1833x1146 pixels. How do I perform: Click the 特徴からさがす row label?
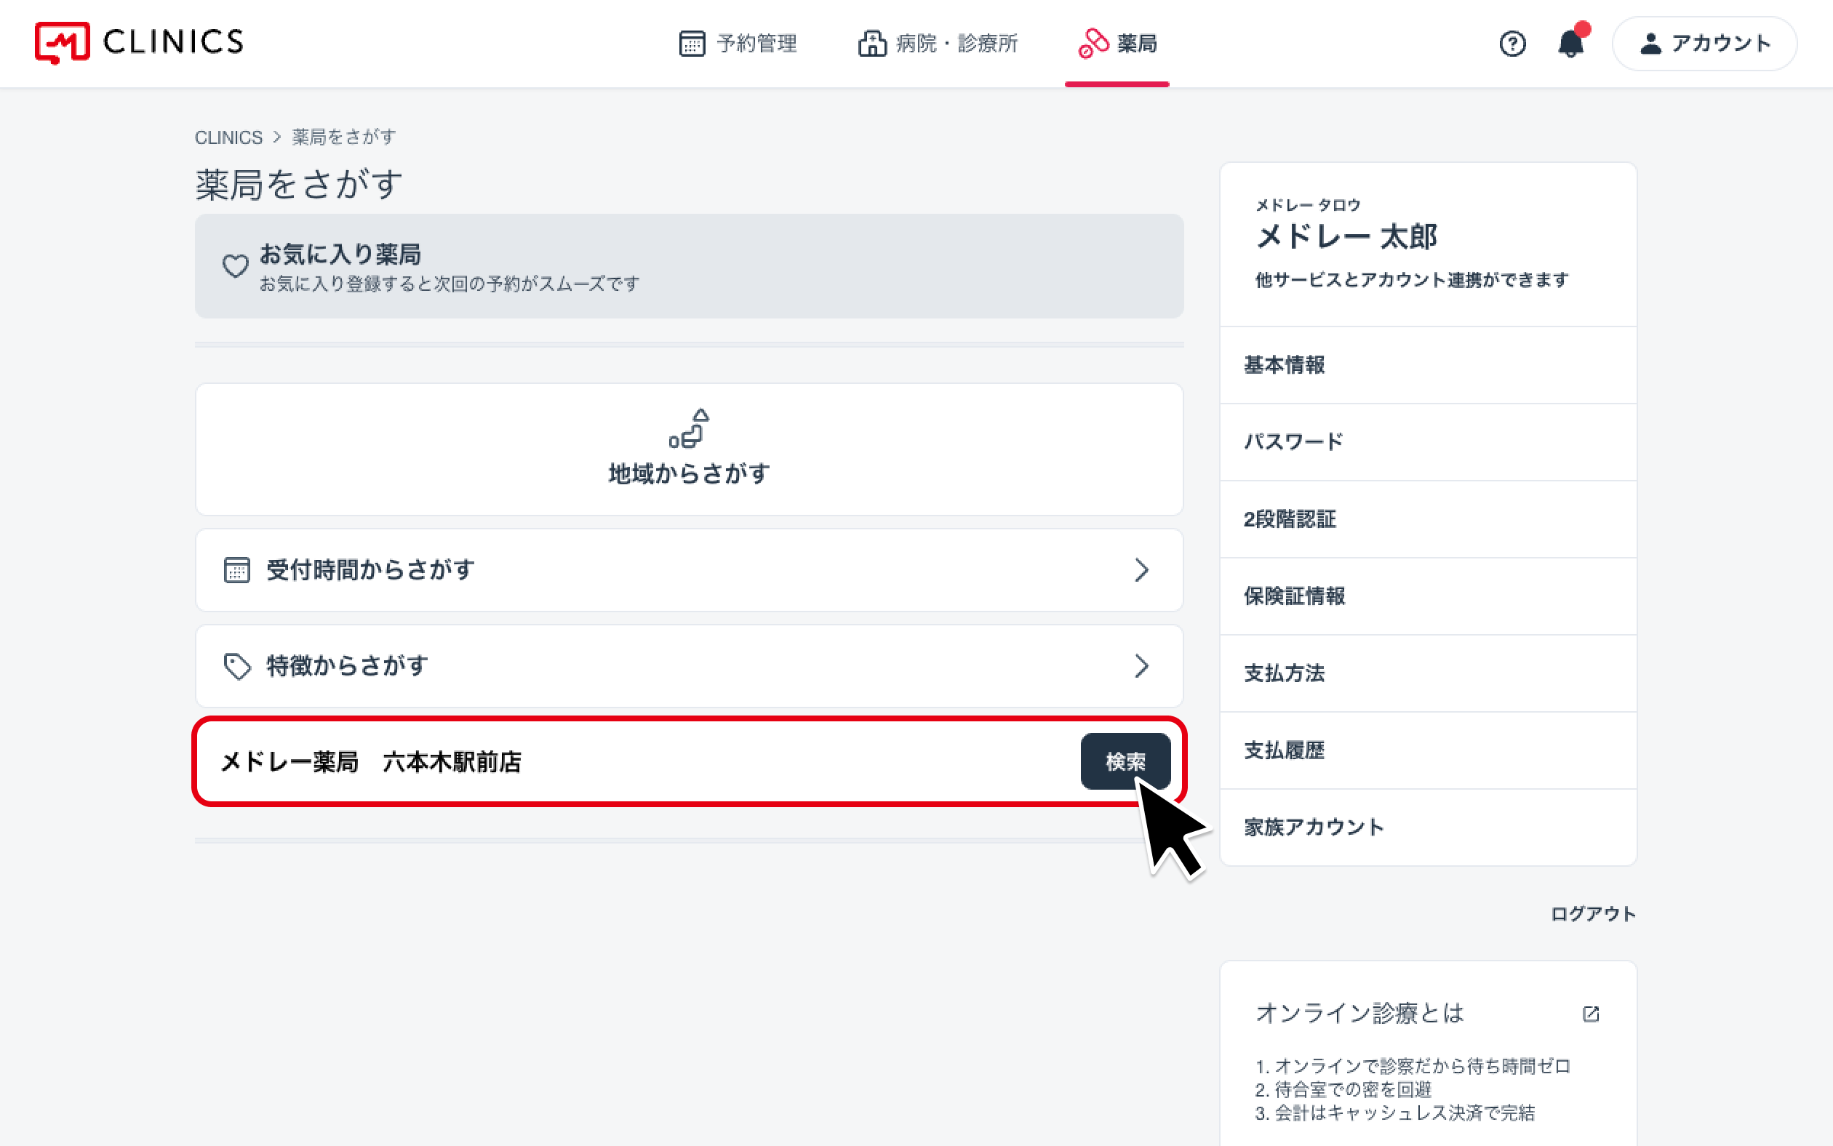pyautogui.click(x=347, y=666)
